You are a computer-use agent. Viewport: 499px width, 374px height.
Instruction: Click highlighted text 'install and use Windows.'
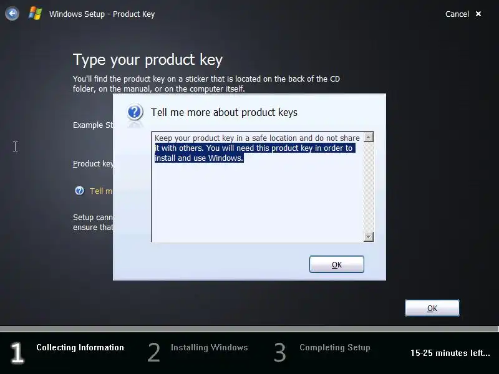tap(199, 158)
